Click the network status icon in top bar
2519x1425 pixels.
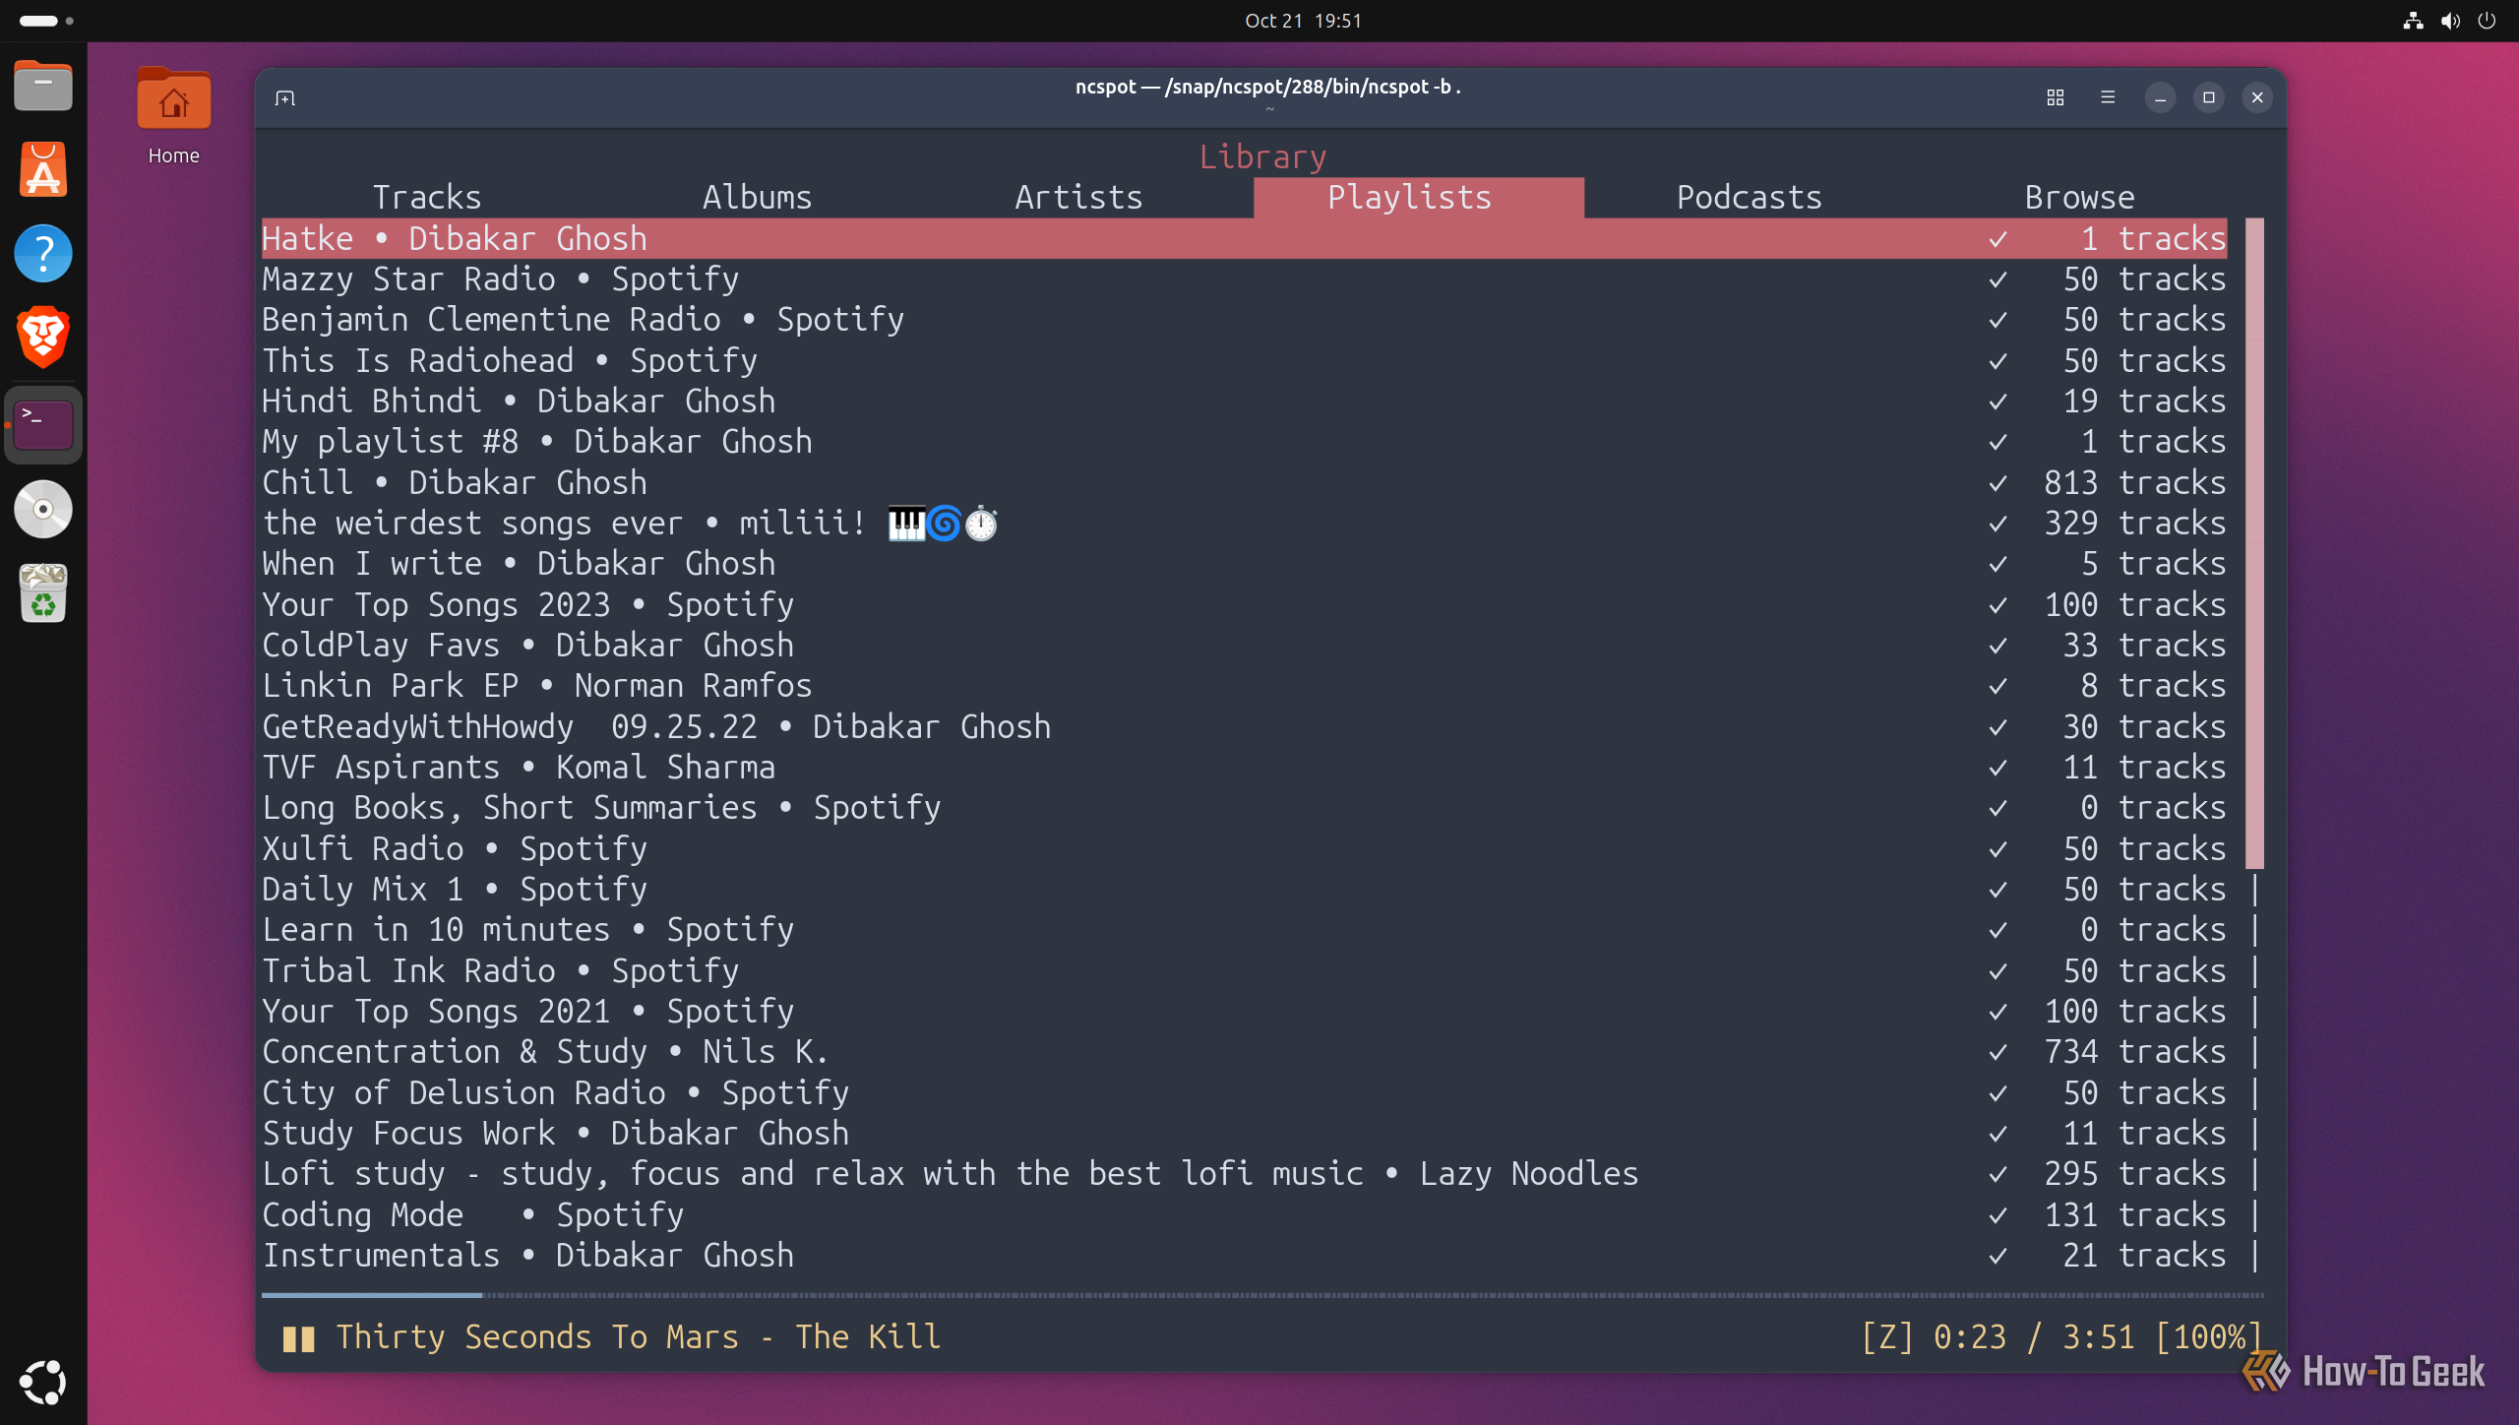coord(2413,21)
